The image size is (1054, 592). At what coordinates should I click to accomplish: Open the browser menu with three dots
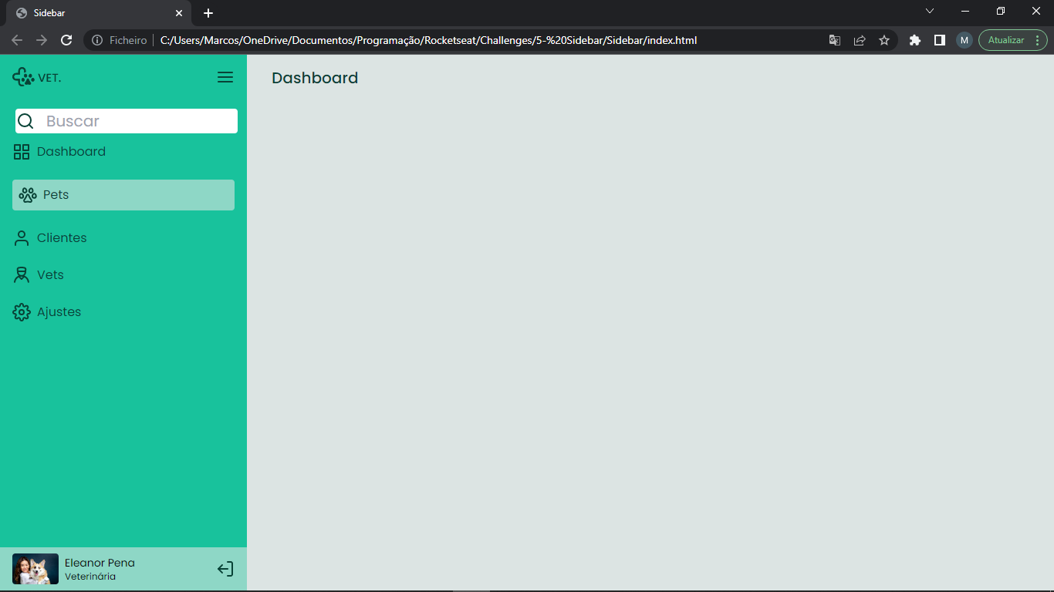[1038, 39]
